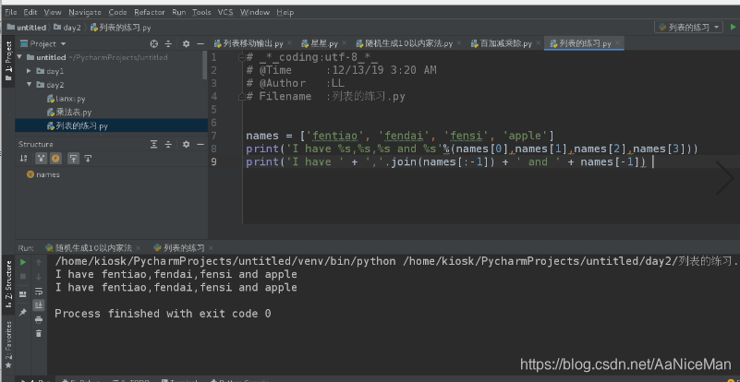Click the fold end marker on line 4

[x=242, y=96]
